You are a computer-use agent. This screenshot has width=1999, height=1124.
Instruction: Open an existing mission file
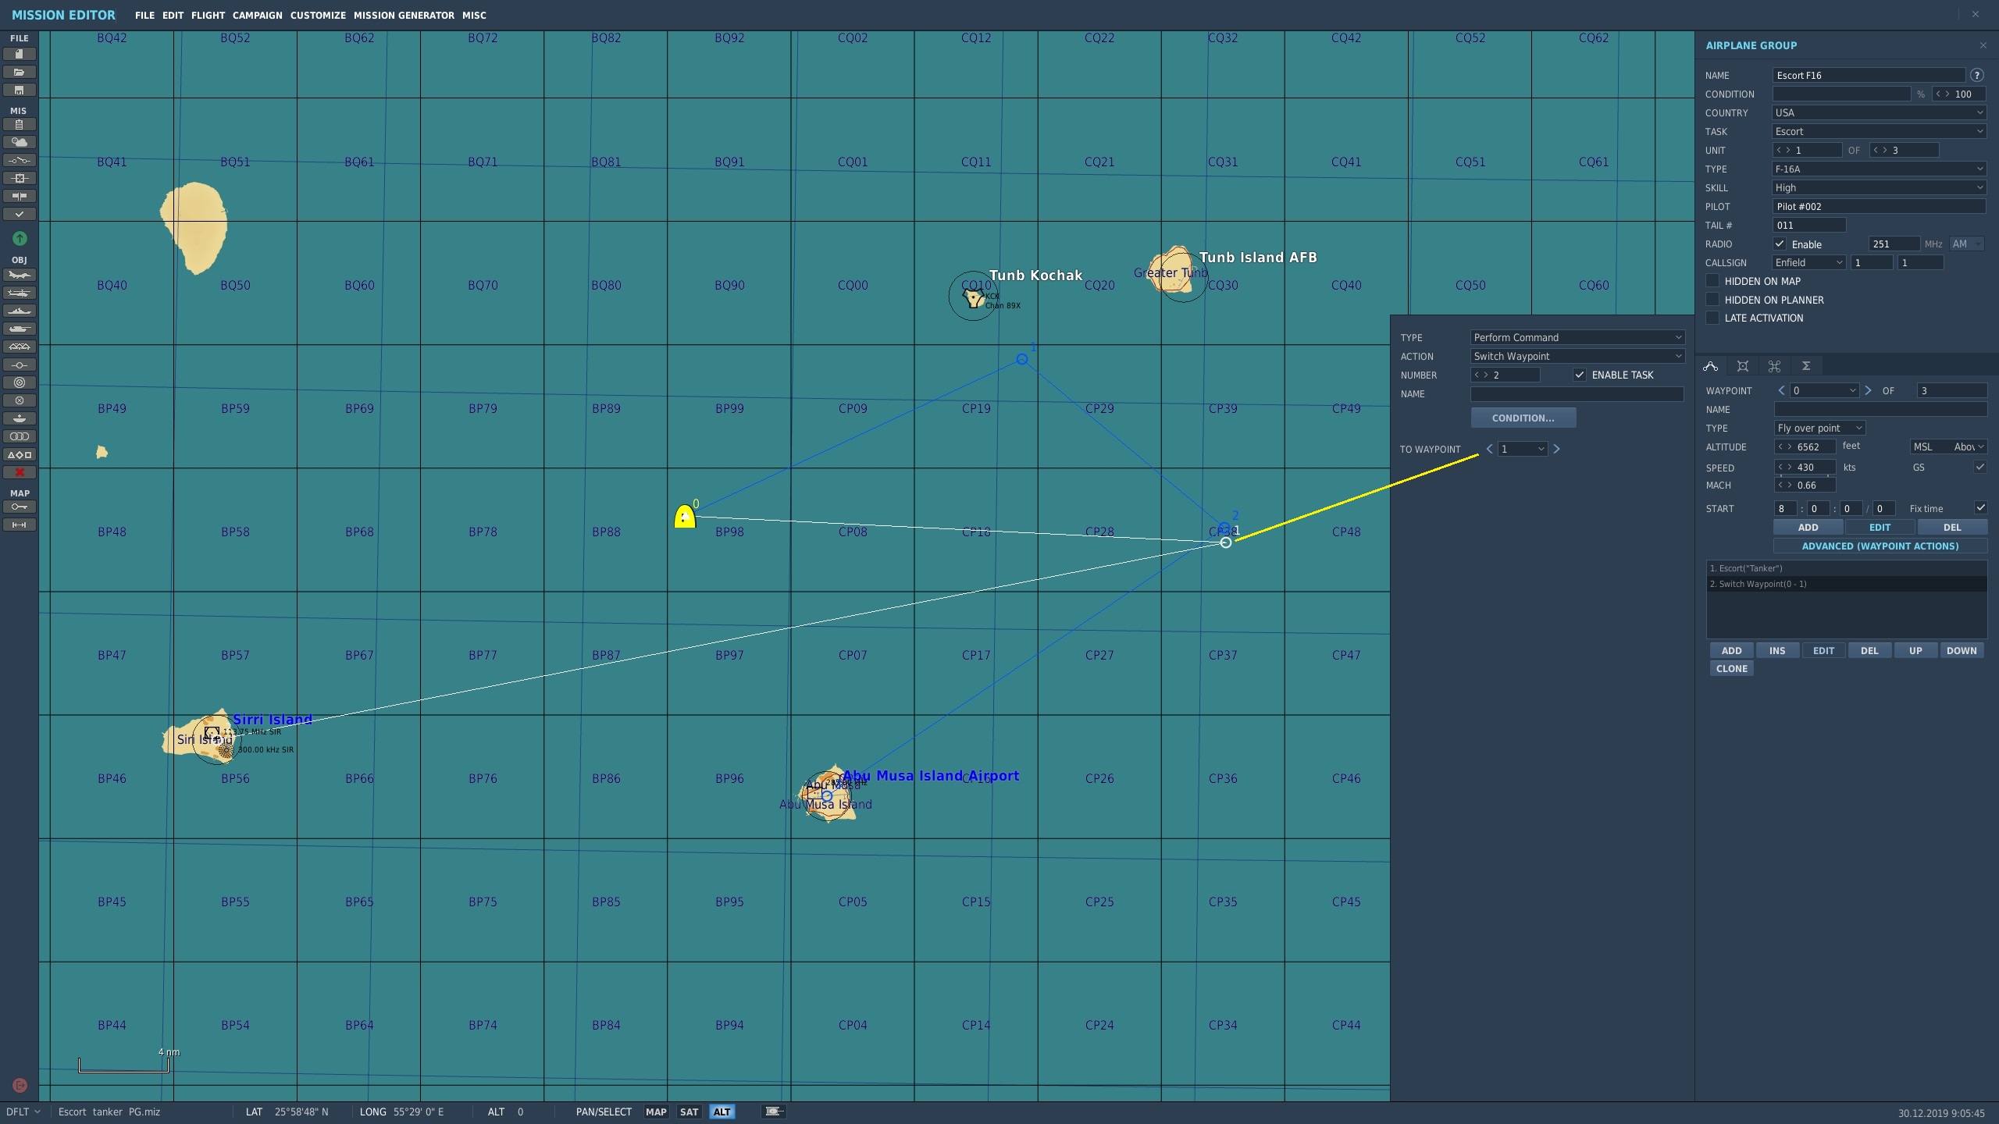[x=20, y=72]
